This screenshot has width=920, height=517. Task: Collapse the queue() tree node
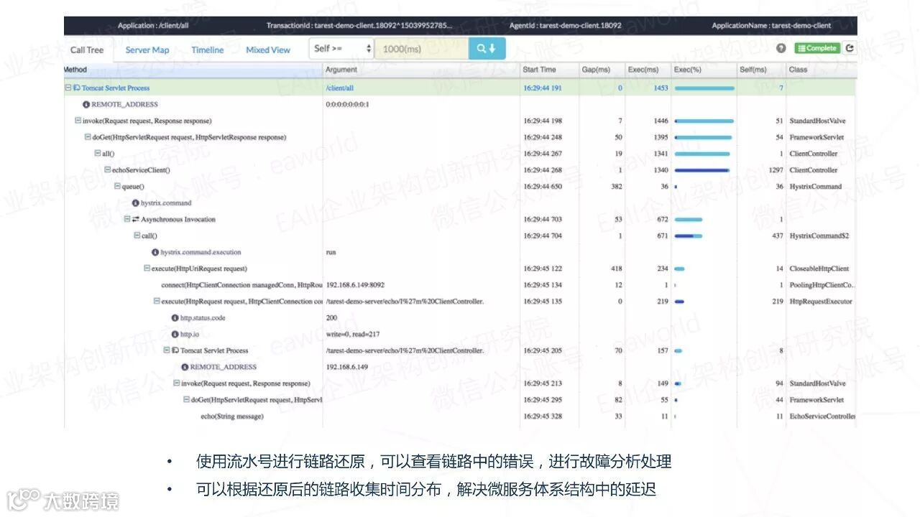[117, 187]
